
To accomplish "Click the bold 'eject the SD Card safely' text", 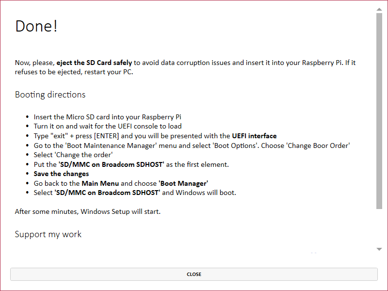I will pyautogui.click(x=94, y=63).
